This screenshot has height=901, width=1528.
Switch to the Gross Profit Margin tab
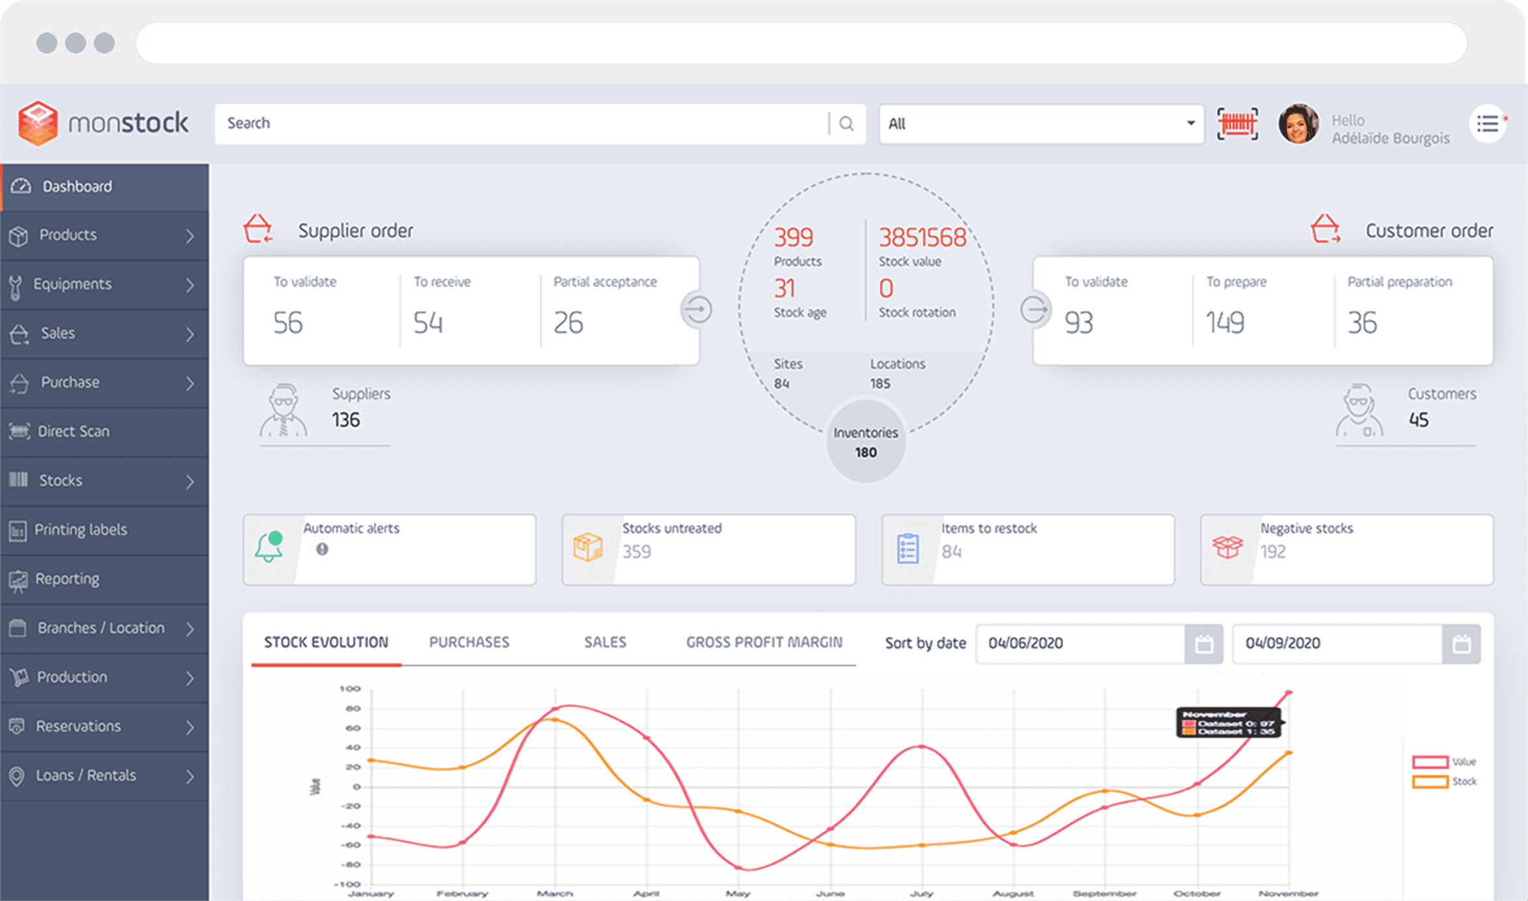[x=763, y=642]
